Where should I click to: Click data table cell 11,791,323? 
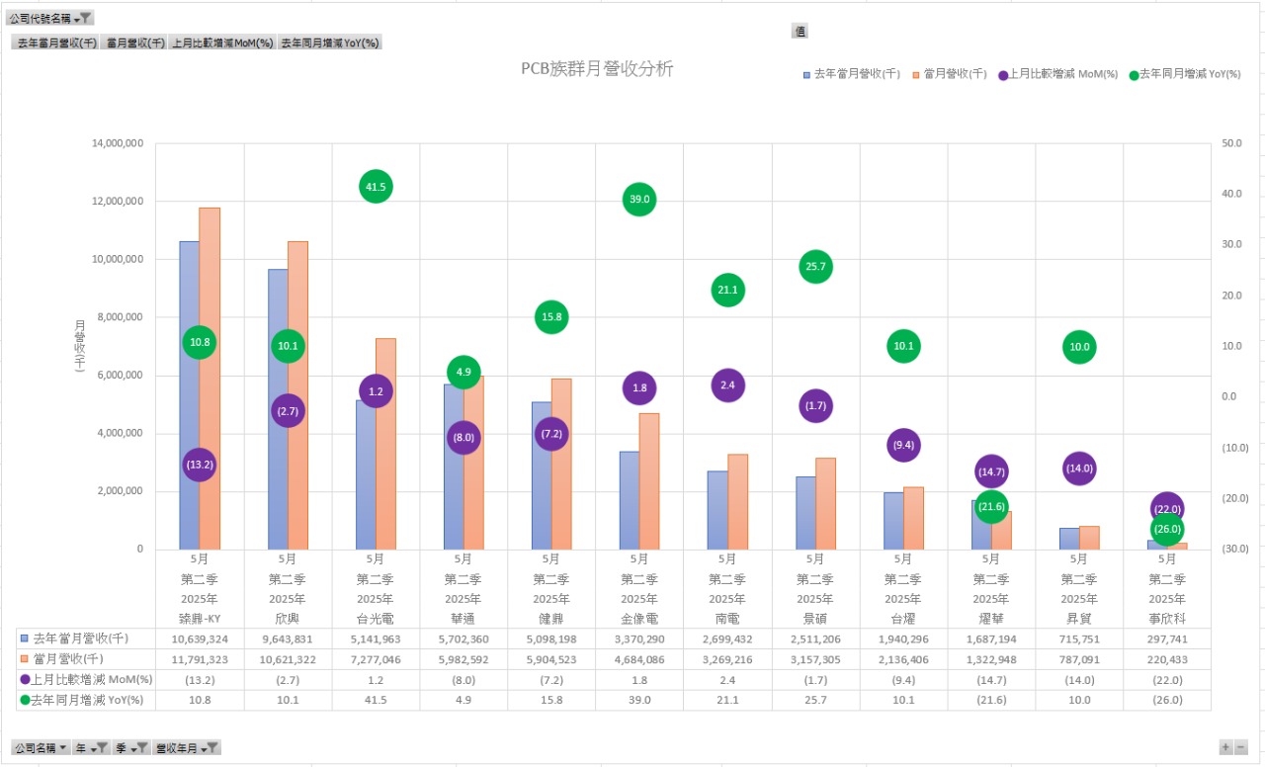tap(200, 658)
